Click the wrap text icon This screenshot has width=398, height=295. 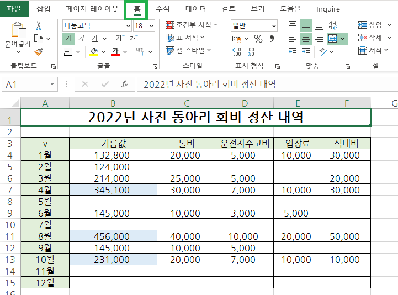pos(332,25)
